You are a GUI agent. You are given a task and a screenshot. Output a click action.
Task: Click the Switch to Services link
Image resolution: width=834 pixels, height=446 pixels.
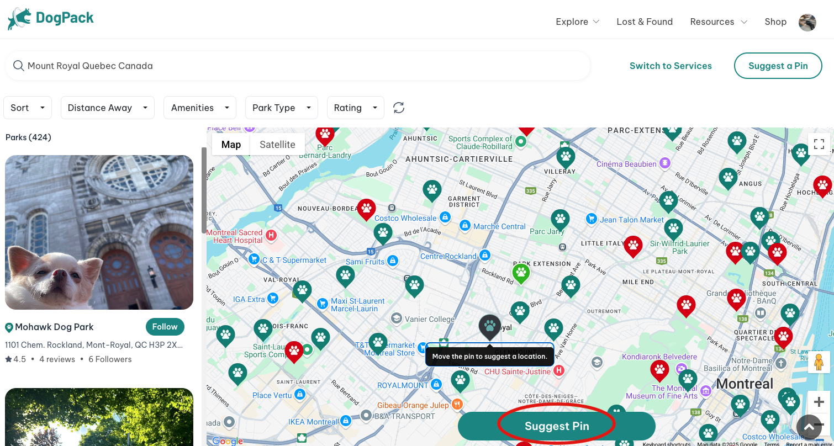(670, 66)
